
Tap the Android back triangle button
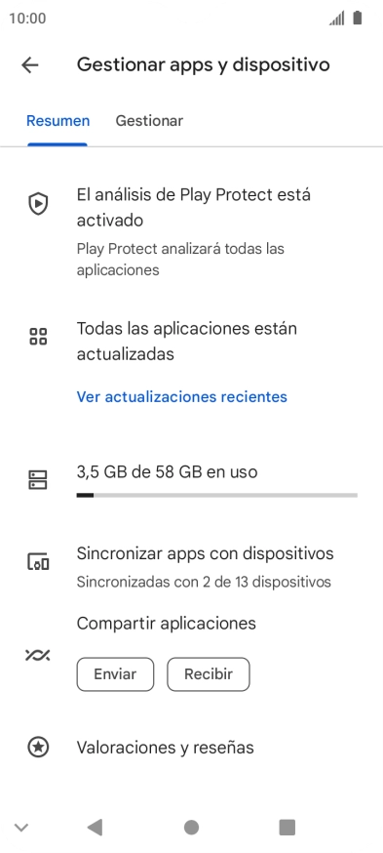[96, 828]
